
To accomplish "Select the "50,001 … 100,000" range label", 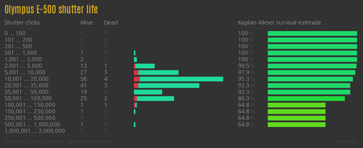I will (x=28, y=99).
